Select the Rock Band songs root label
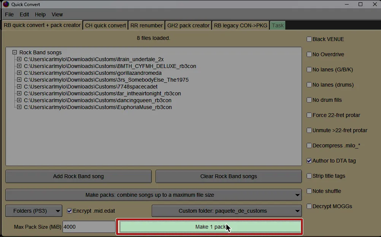Image resolution: width=381 pixels, height=237 pixels. tap(40, 52)
